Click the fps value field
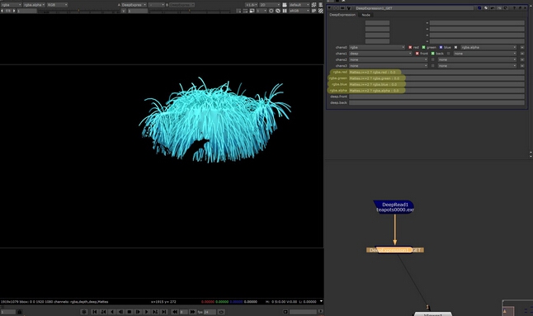This screenshot has width=533, height=316. (x=210, y=312)
